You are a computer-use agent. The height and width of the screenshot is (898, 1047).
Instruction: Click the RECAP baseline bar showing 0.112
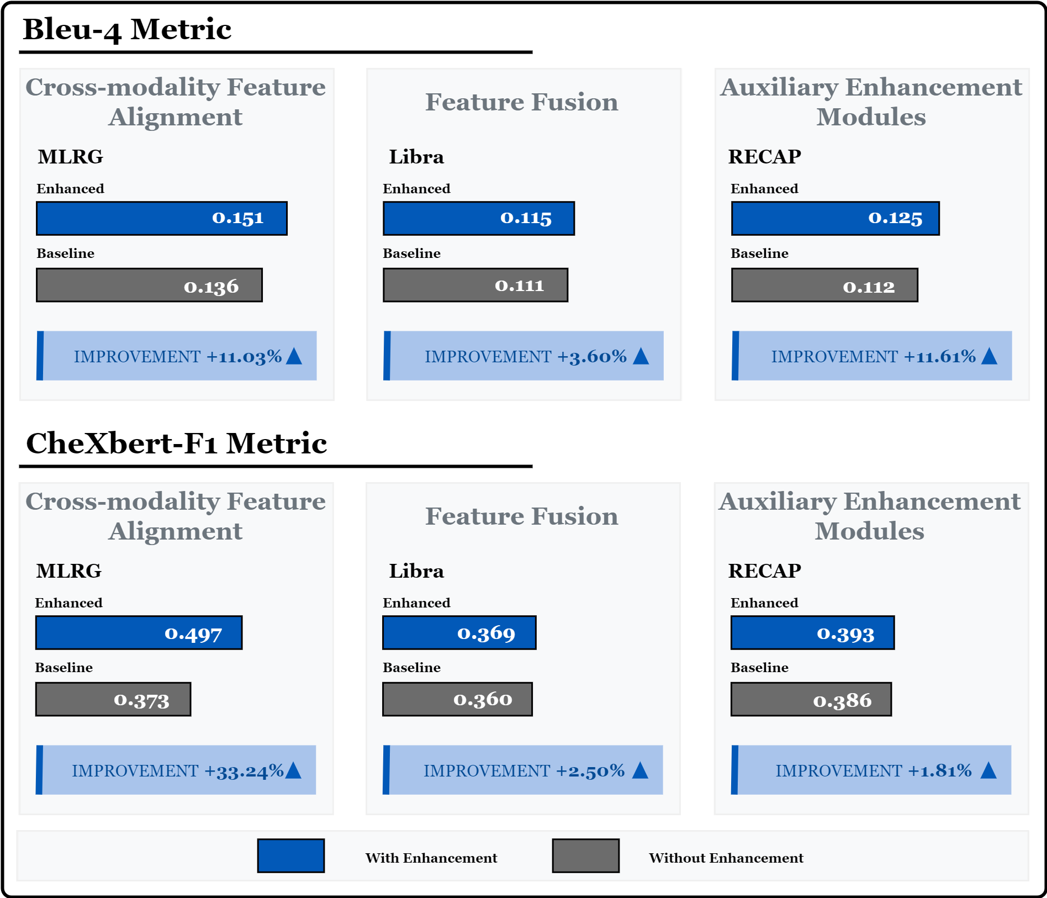tap(824, 285)
